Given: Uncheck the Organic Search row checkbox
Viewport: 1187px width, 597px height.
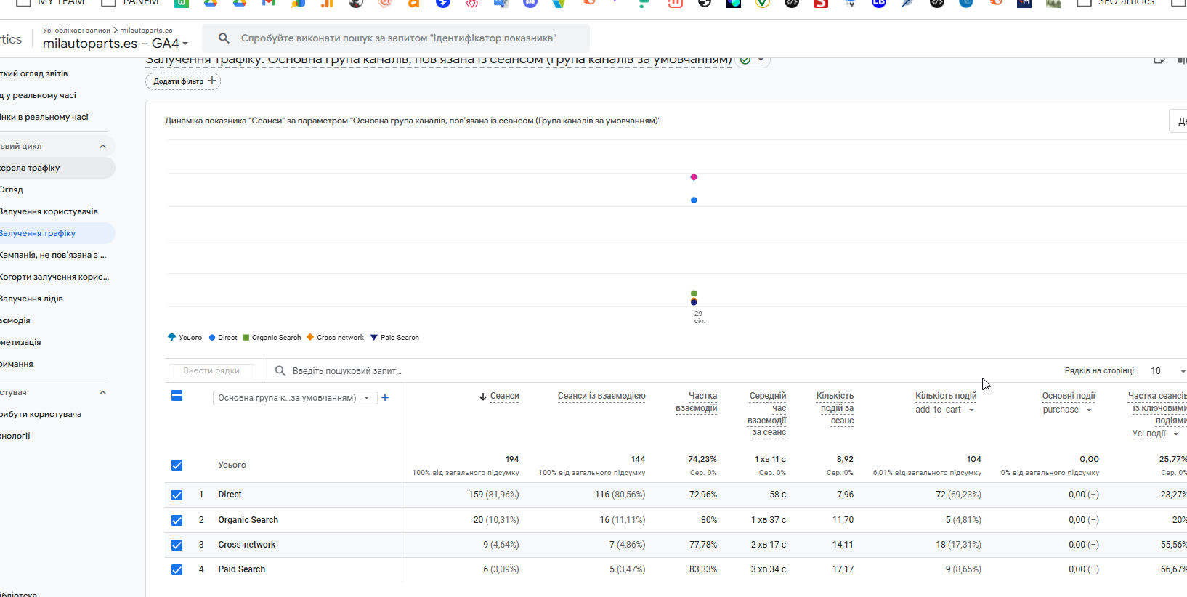Looking at the screenshot, I should (x=177, y=520).
